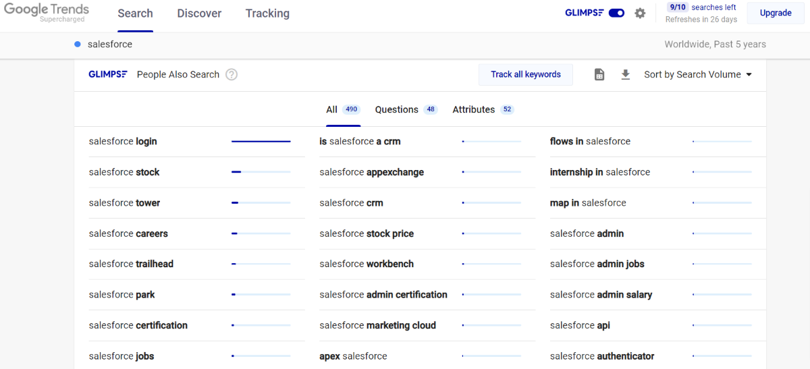Click the blue dot beside salesforce term
Screen dimensions: 810x369
[x=78, y=45]
